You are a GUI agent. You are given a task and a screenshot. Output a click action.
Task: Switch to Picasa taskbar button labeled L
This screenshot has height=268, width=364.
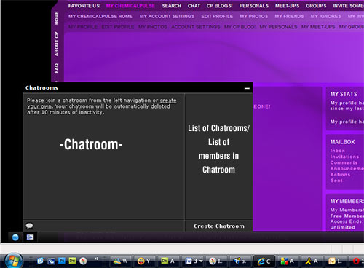216,261
